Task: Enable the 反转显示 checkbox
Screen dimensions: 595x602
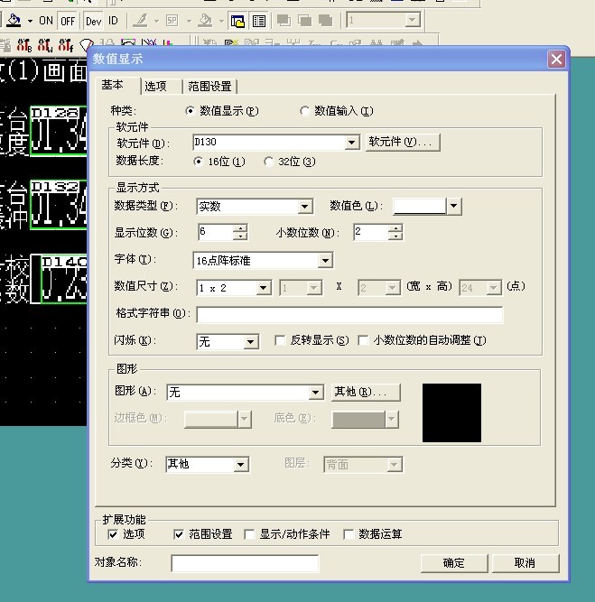Action: coord(280,340)
